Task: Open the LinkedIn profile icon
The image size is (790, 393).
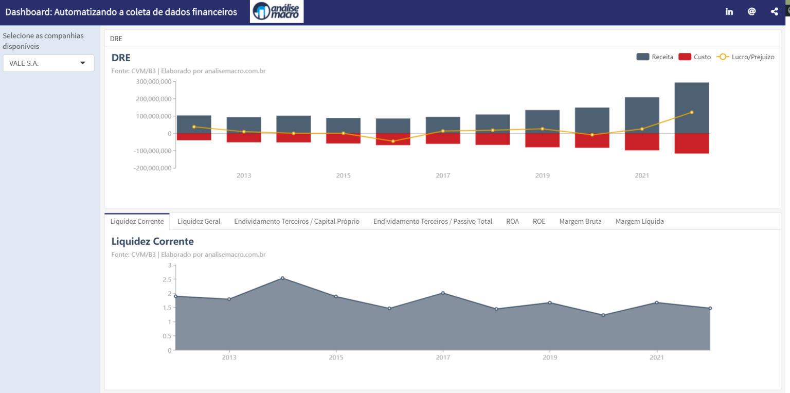Action: pos(729,11)
